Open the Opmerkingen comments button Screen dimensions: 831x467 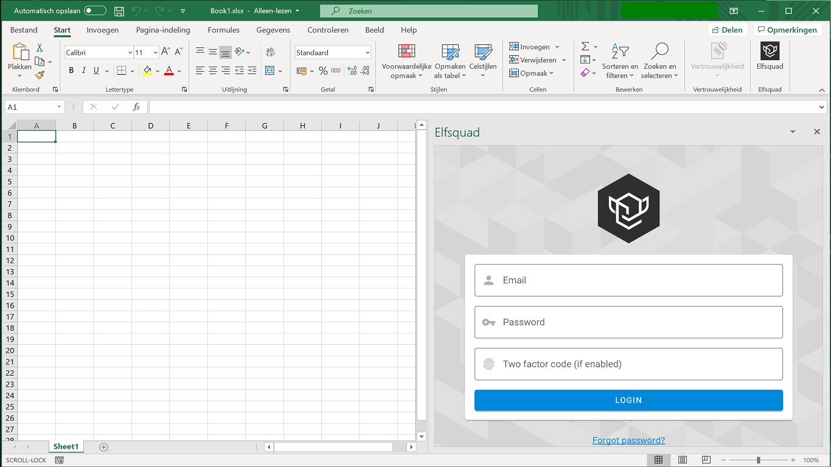tap(787, 30)
